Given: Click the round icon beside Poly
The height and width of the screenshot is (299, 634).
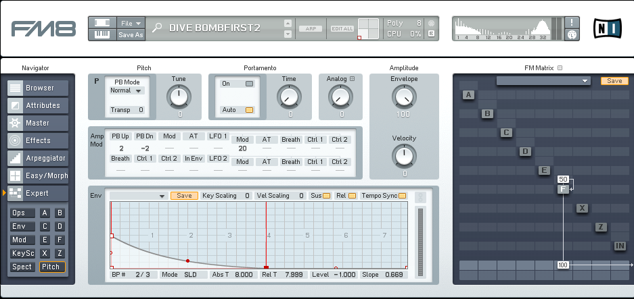Looking at the screenshot, I should (432, 23).
